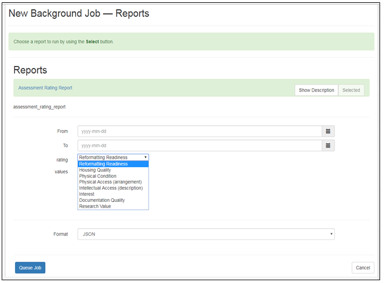This screenshot has height=283, width=384.
Task: Select Reformatting Readiness highlighted option
Action: 113,164
